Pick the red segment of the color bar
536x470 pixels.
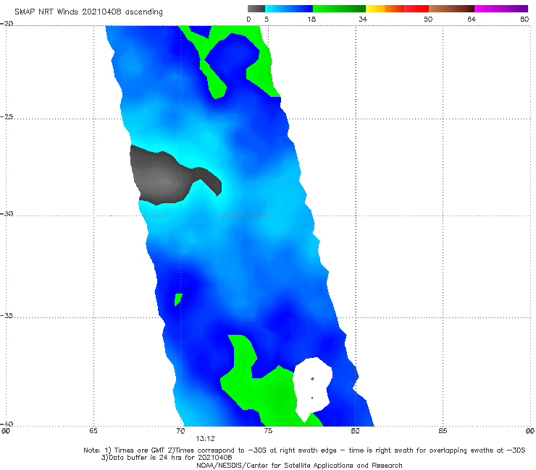(416, 9)
